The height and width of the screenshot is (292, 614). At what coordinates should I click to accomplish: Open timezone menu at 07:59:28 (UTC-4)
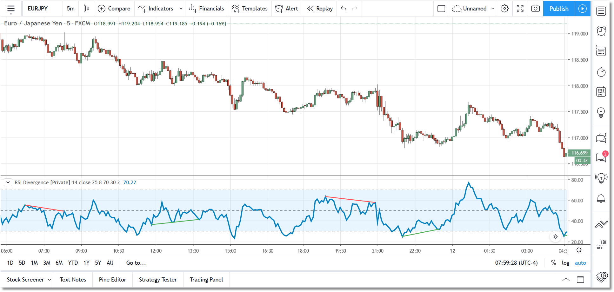click(516, 263)
